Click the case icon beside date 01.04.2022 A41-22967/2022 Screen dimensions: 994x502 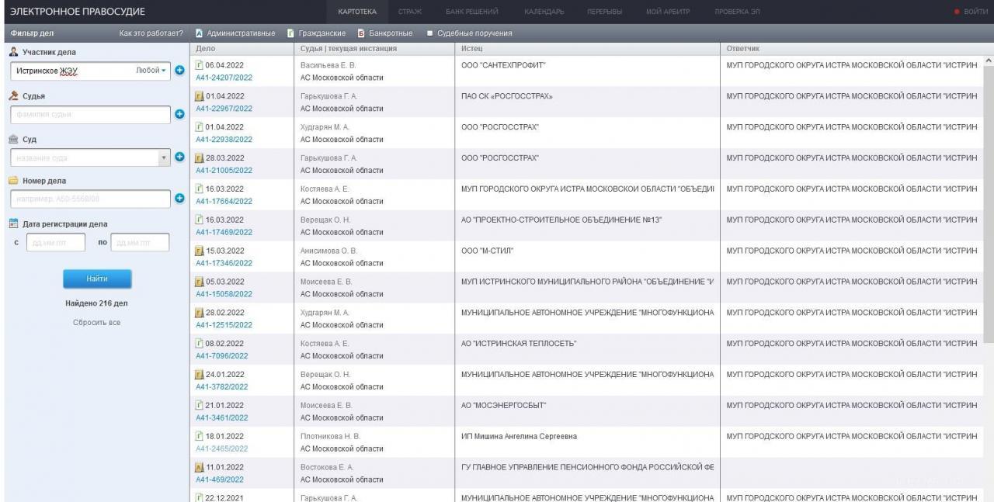click(199, 96)
